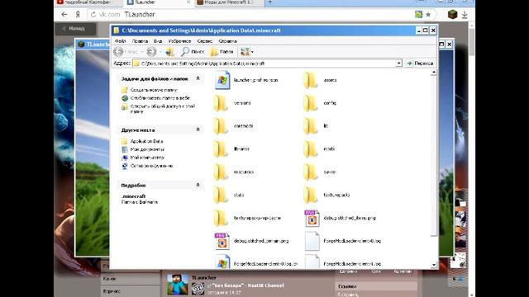Open My Computer (Мой компьютер) link
The width and height of the screenshot is (529, 297).
[147, 158]
